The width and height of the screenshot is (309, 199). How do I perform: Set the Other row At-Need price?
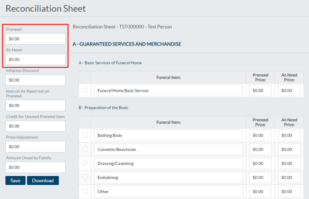click(290, 191)
